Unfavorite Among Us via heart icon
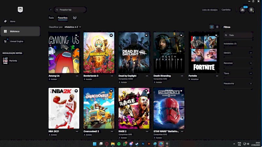262x147 pixels. click(76, 35)
